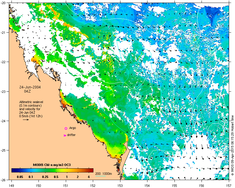Click the color bar tick label 4
This screenshot has width=235, height=188.
pyautogui.click(x=89, y=177)
